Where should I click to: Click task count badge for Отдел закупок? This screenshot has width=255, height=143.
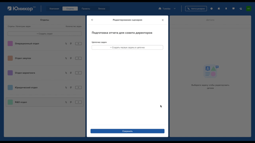(78, 58)
